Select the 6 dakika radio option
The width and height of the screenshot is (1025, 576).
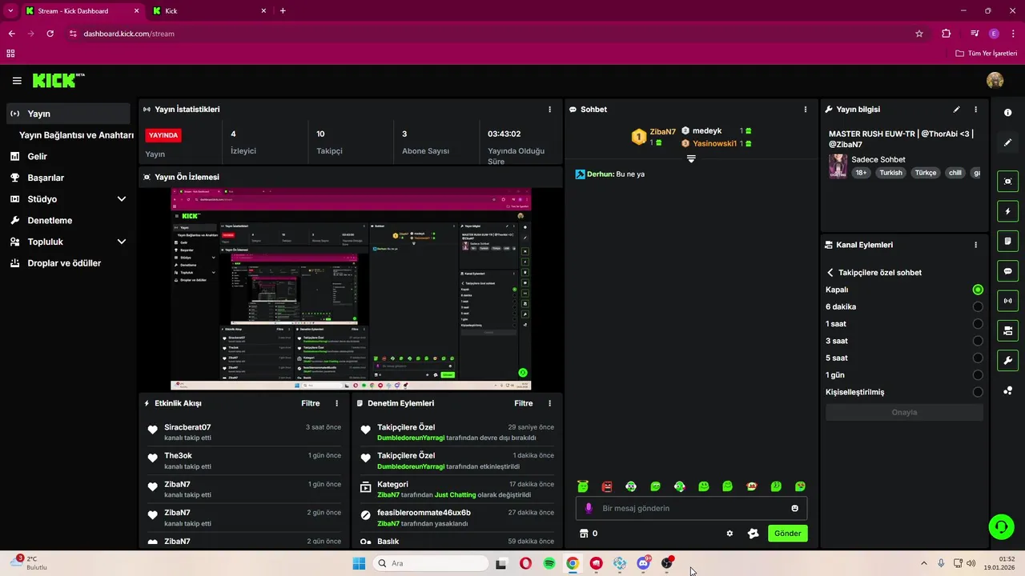[978, 307]
